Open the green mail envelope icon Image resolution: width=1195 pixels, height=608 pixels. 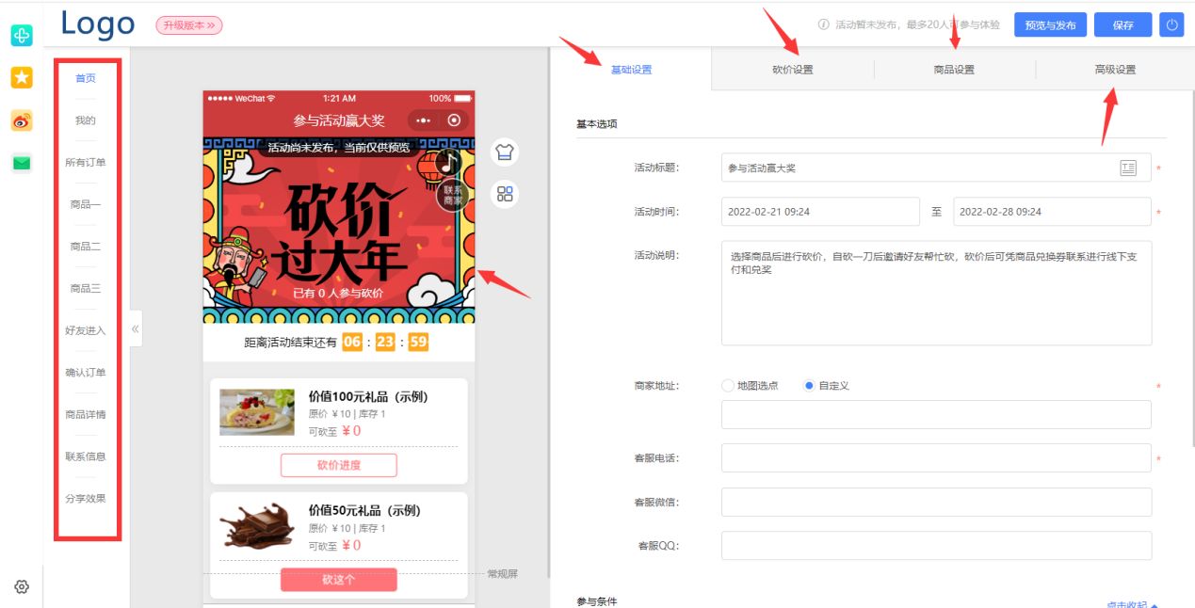pyautogui.click(x=22, y=163)
